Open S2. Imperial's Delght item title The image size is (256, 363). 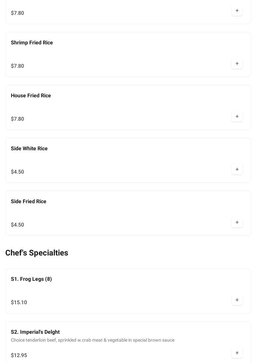click(x=35, y=332)
